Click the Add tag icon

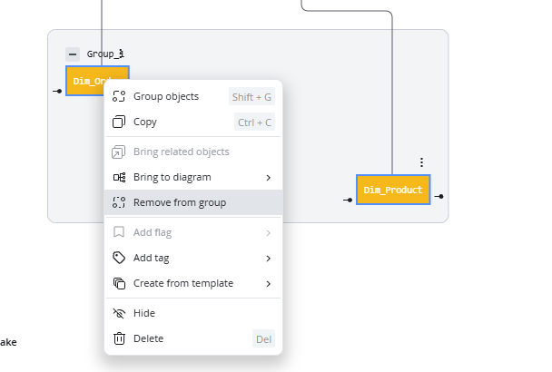[x=119, y=258]
